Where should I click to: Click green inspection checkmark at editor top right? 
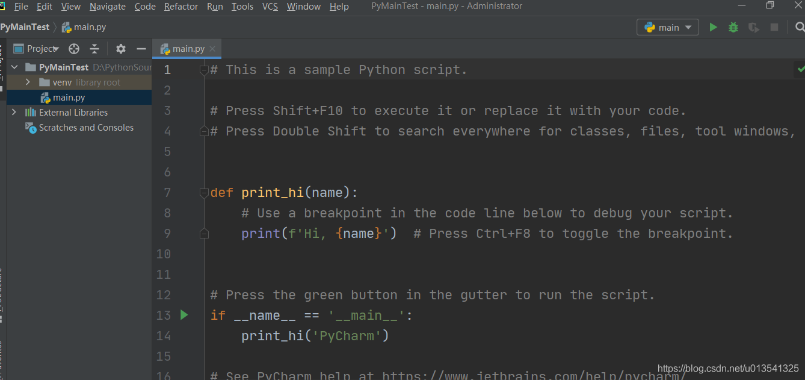[x=800, y=69]
